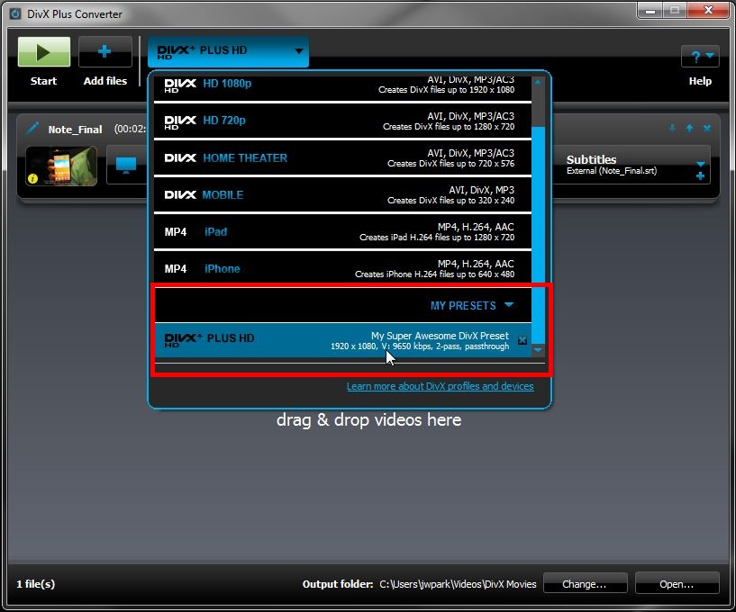Screen dimensions: 736x612
Task: Select the DivX HD 720p profile
Action: 342,121
